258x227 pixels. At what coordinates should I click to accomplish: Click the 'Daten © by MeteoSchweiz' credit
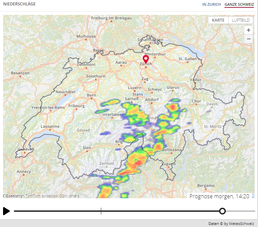pos(231,224)
